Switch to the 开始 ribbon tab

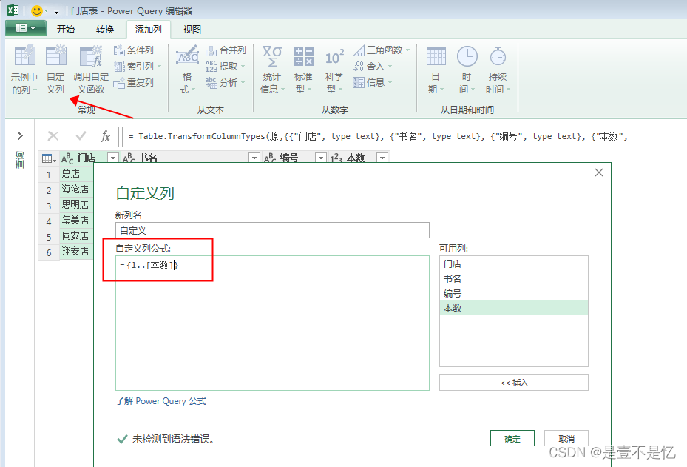click(x=66, y=30)
